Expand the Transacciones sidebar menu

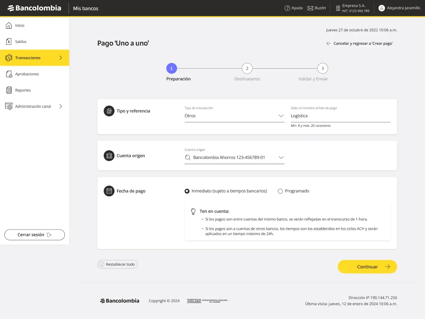[x=61, y=58]
